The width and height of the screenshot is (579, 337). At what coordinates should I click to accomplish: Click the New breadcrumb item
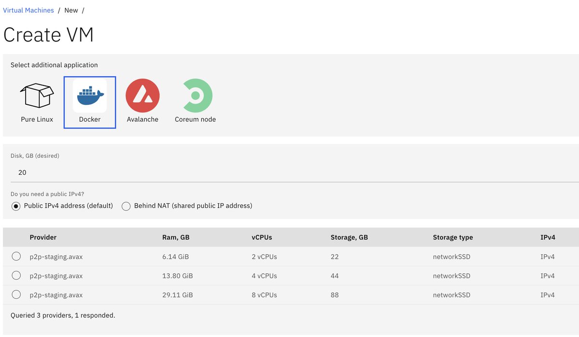coord(71,10)
